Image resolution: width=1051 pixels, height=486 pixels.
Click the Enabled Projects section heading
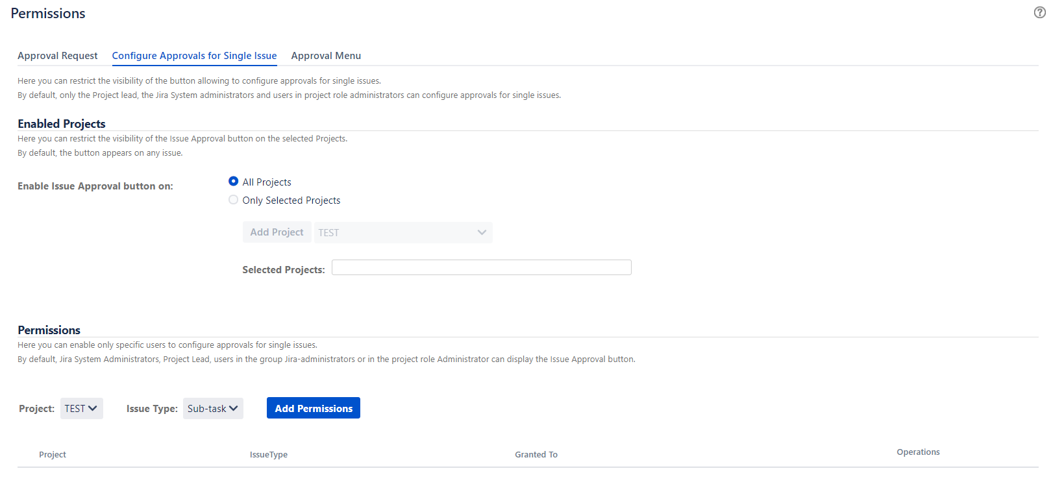62,124
